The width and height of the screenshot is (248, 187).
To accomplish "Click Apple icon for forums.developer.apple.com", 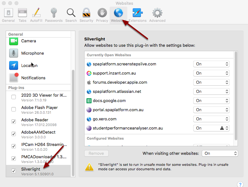I will [x=89, y=82].
